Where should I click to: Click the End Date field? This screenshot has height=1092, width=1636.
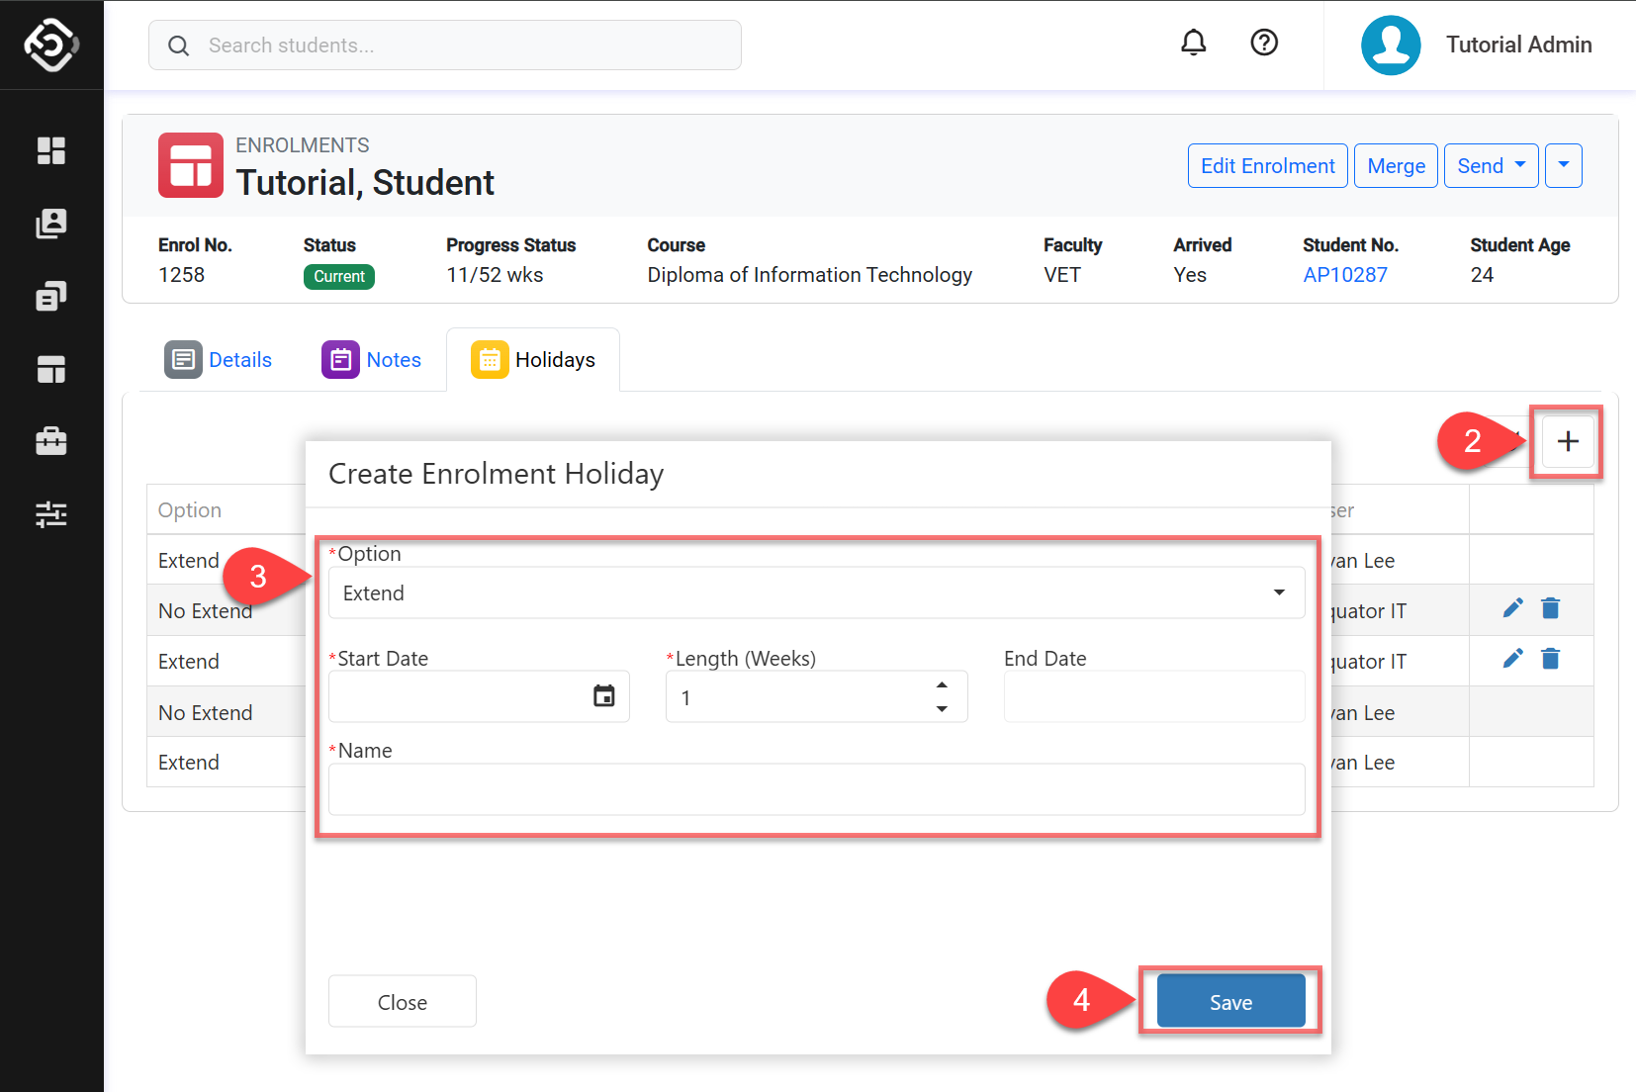coord(1154,696)
